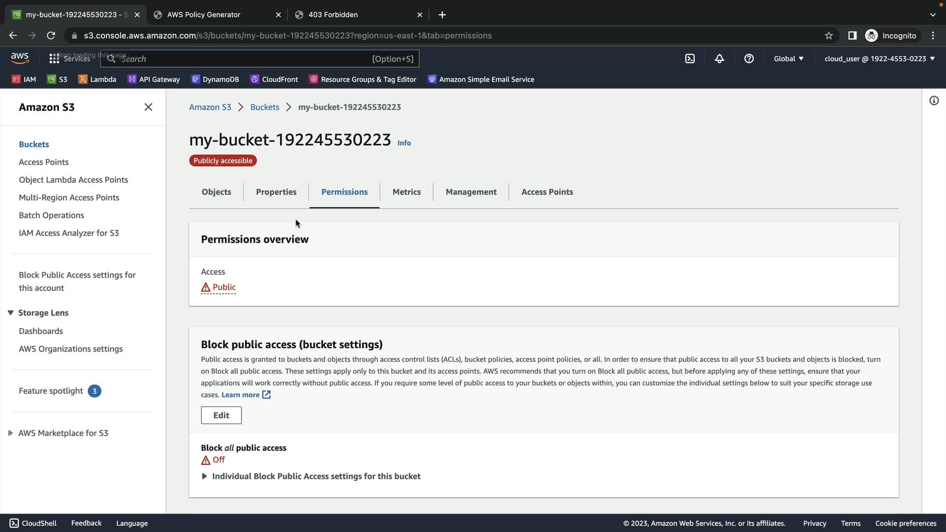The width and height of the screenshot is (946, 532).
Task: Open the cloud_user account dropdown
Action: coord(879,59)
